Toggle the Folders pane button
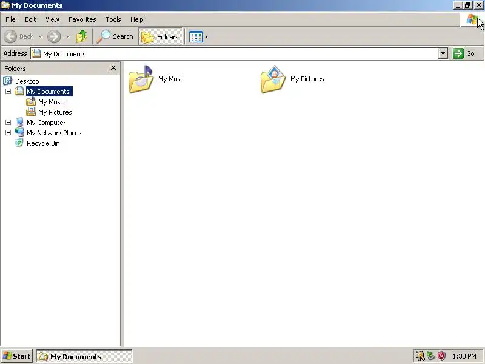485x364 pixels. click(160, 37)
